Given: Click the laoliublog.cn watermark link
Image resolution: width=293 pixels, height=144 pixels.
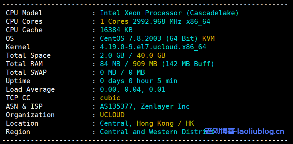Looking at the screenshot, I should [244, 131].
